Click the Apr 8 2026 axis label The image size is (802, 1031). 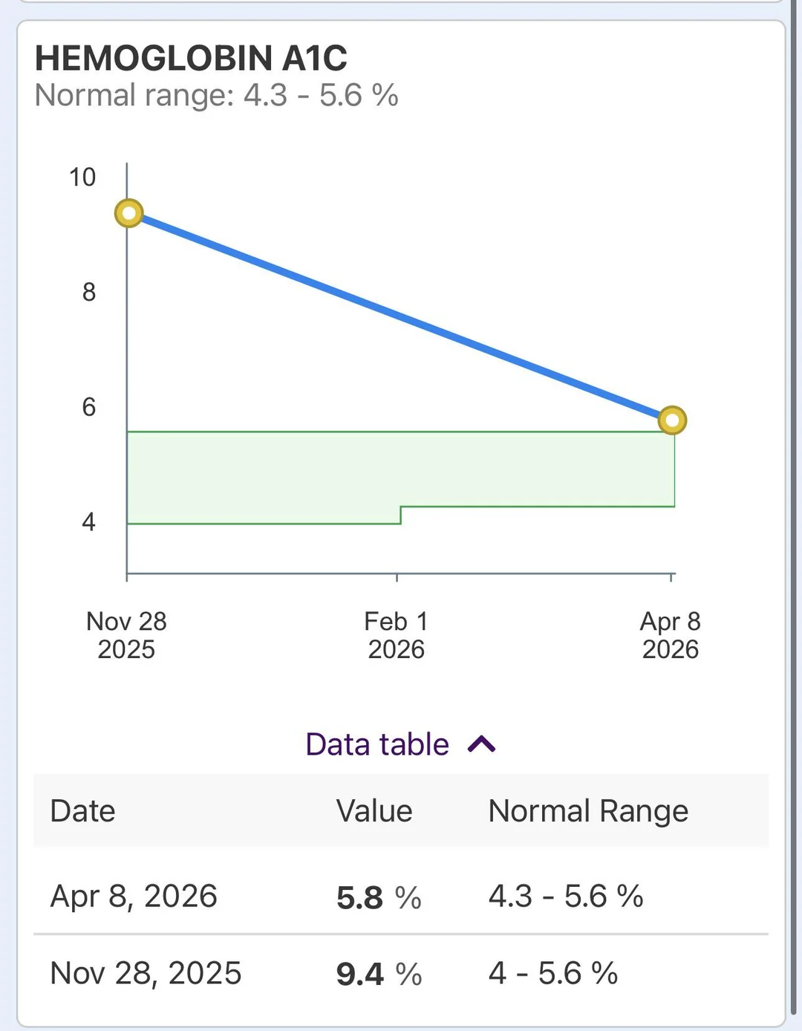(669, 635)
